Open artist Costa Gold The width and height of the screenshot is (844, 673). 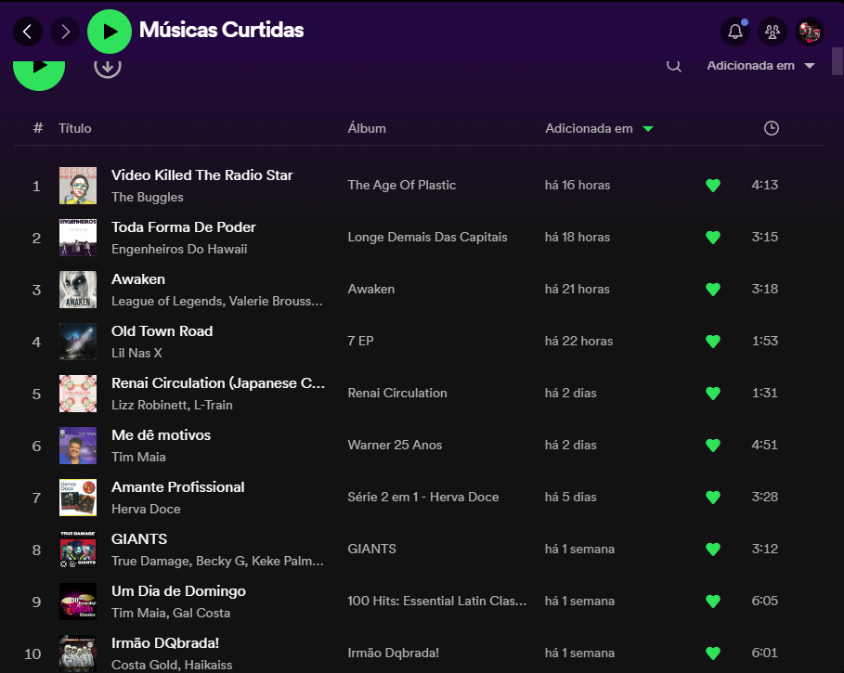[x=144, y=665]
